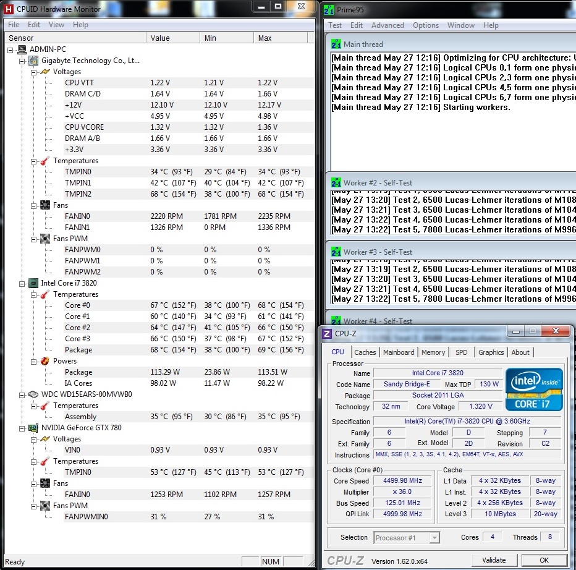
Task: Click the CPU-Z title bar Z icon
Action: pyautogui.click(x=327, y=334)
